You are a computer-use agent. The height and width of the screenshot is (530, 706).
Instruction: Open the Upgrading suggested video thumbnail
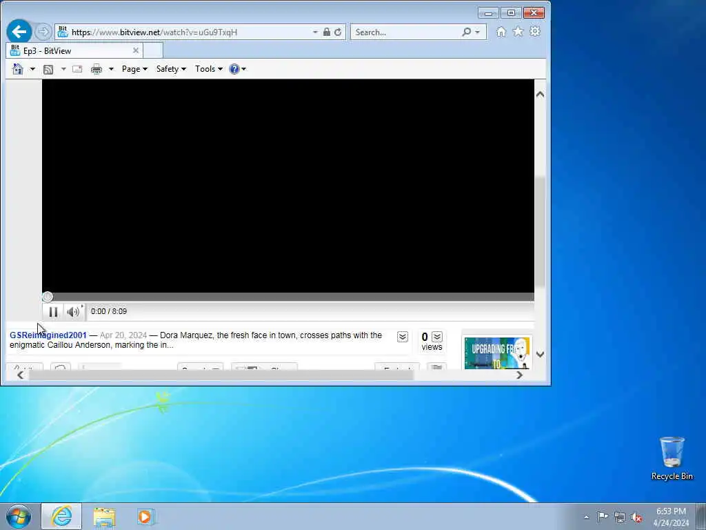pos(497,353)
